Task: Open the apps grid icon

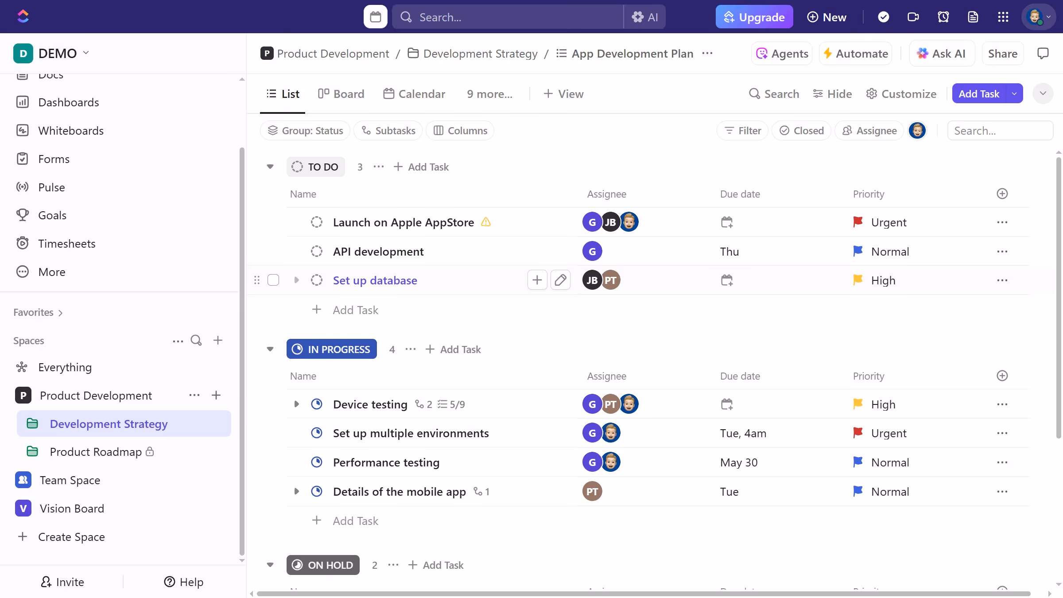Action: [x=1003, y=17]
